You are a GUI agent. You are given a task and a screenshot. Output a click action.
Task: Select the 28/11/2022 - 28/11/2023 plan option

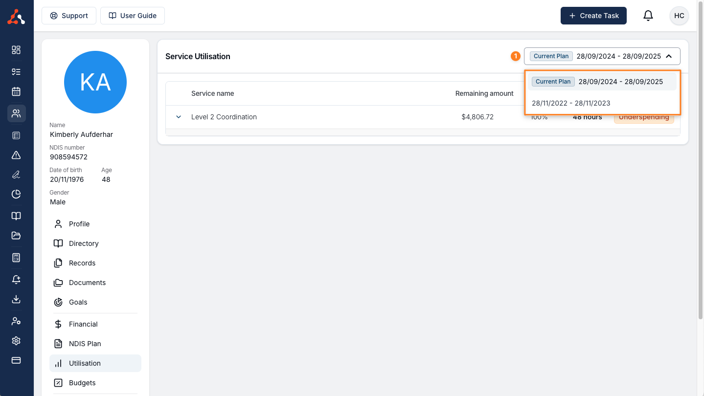pyautogui.click(x=571, y=103)
